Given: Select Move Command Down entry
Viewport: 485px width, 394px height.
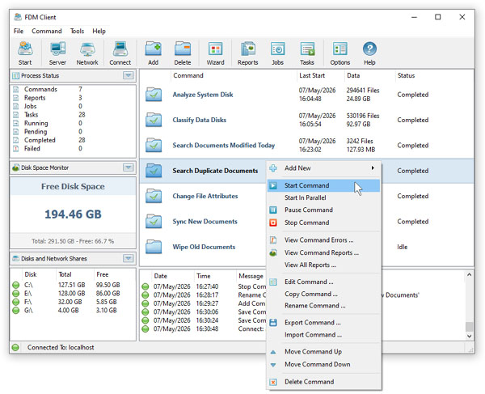Looking at the screenshot, I should click(323, 365).
